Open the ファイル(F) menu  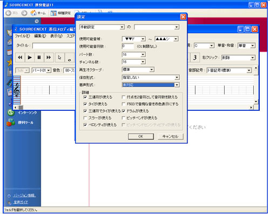coord(22,36)
